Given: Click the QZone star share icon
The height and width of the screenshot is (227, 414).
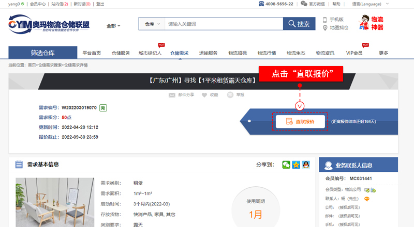Looking at the screenshot, I should pos(296,165).
